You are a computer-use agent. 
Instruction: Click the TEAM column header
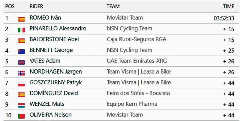tap(113, 6)
